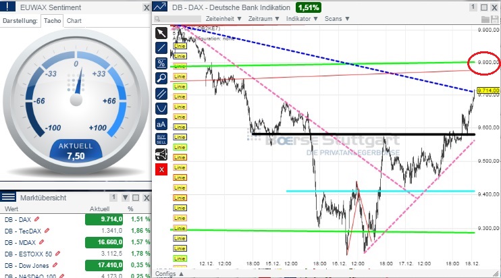Click the chart symbol search field

pos(178,19)
